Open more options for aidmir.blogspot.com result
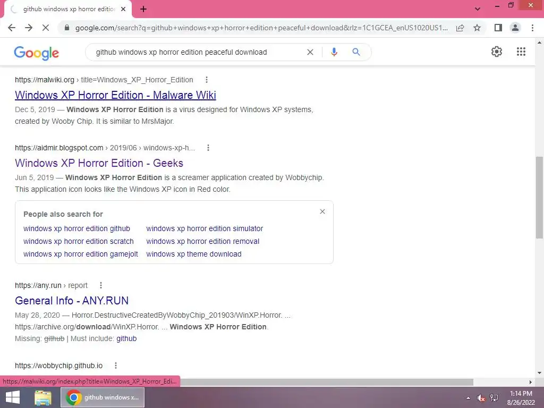 point(208,148)
